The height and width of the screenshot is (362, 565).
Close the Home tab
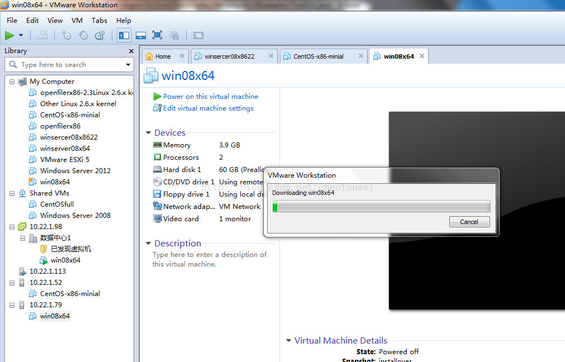[x=182, y=56]
